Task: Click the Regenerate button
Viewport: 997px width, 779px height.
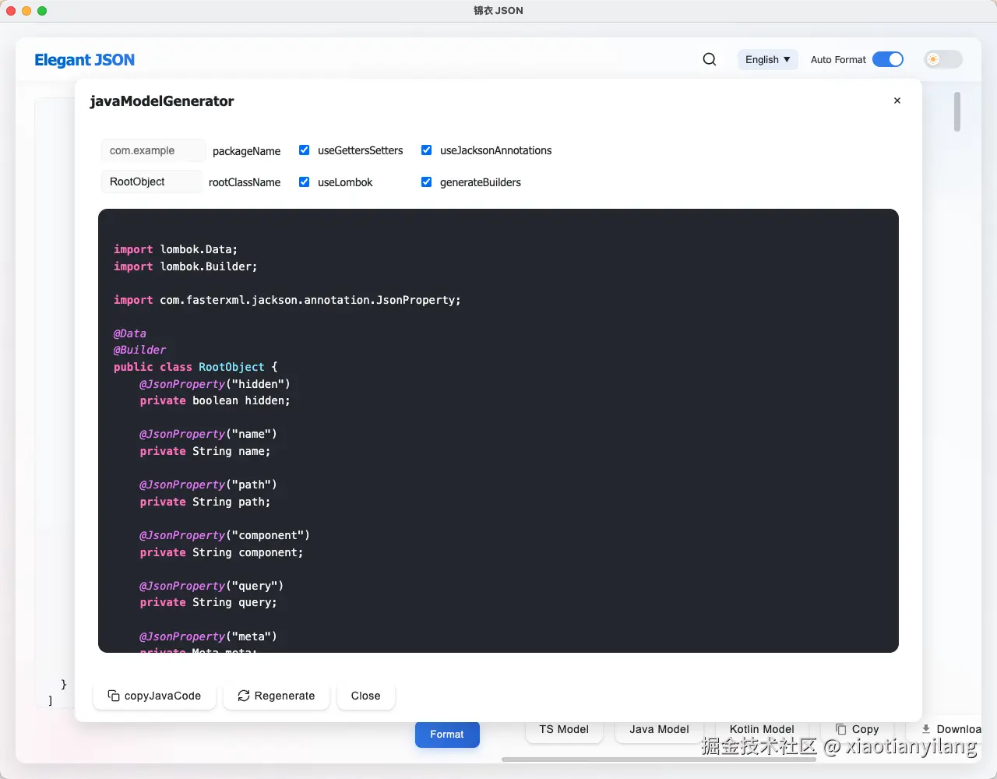Action: [x=277, y=696]
